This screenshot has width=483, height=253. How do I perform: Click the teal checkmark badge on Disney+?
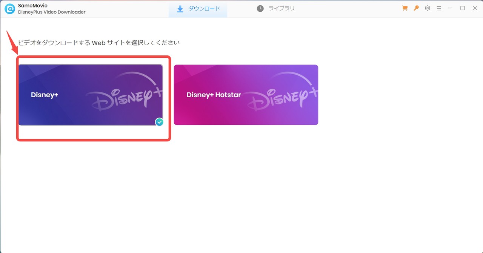(x=159, y=122)
